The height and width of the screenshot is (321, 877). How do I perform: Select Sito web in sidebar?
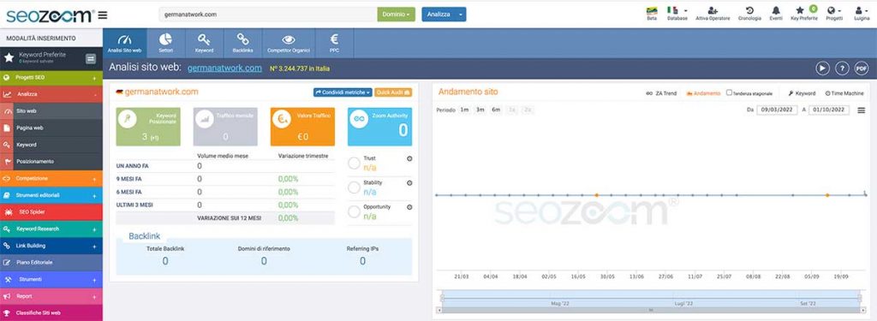51,111
